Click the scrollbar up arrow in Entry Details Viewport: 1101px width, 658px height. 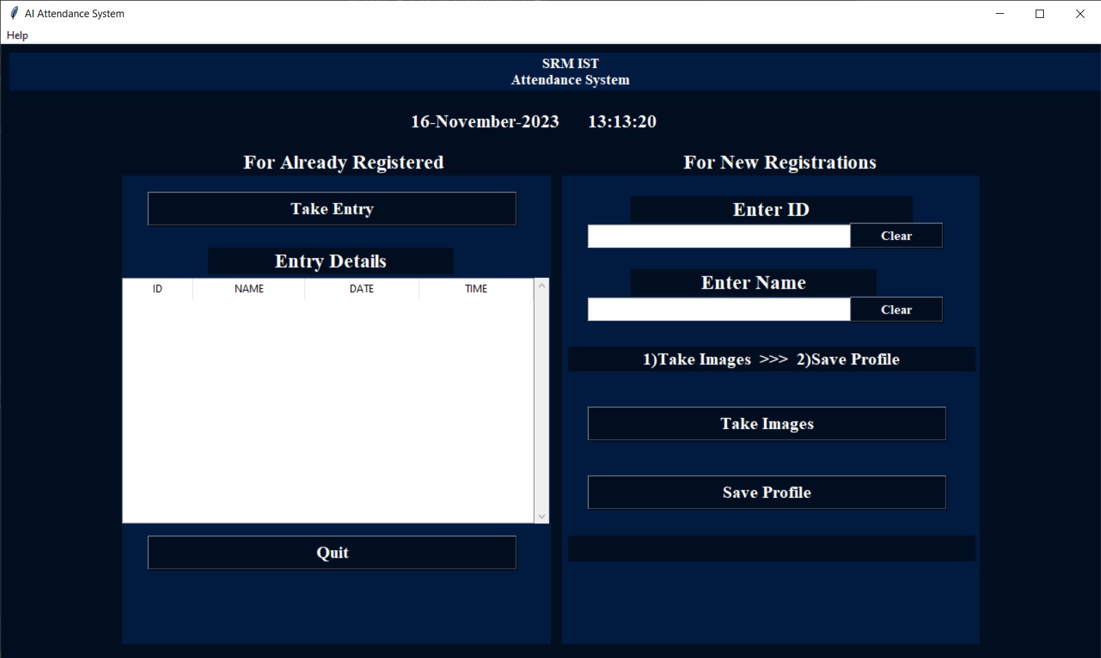point(542,285)
